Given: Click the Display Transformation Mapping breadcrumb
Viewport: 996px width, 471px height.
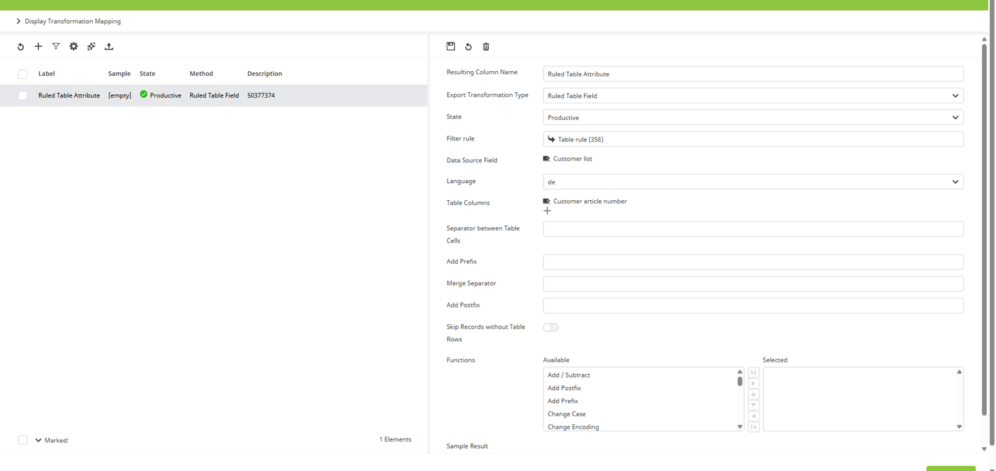Looking at the screenshot, I should (72, 21).
